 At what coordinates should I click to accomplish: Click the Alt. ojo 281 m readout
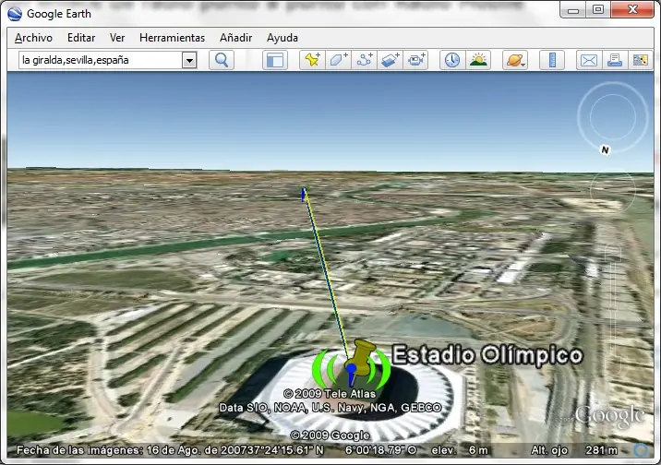(574, 450)
